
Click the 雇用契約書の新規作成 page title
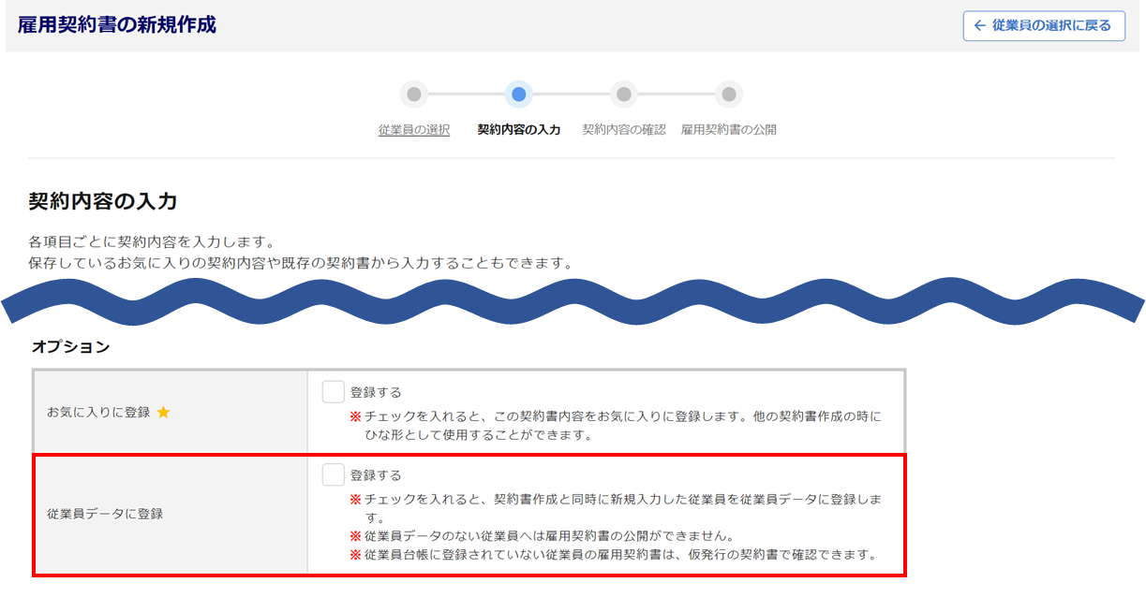tap(117, 25)
